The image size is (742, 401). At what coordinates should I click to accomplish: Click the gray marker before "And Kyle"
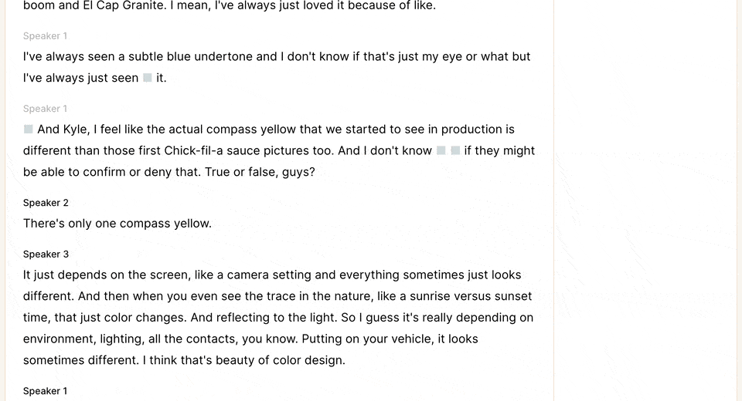[29, 129]
